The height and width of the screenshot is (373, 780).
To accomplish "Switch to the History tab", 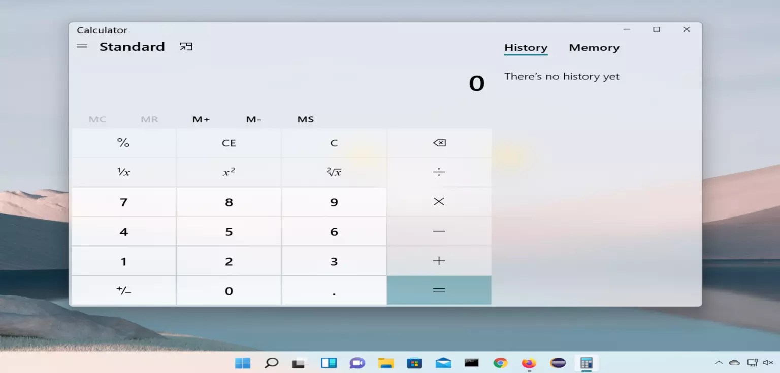I will (x=526, y=47).
